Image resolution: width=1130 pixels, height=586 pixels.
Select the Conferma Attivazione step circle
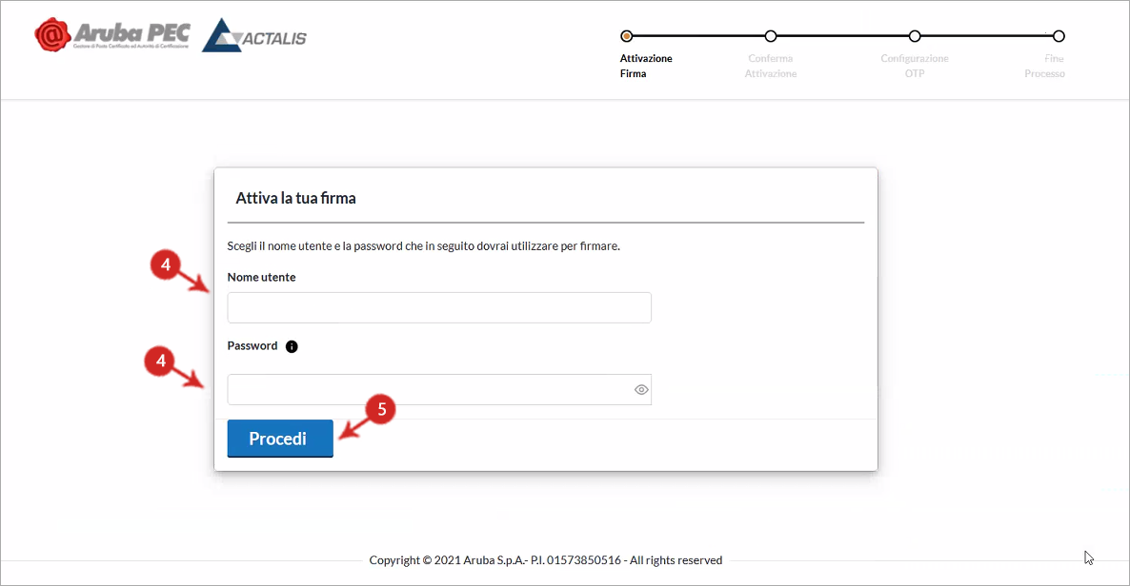pos(771,36)
